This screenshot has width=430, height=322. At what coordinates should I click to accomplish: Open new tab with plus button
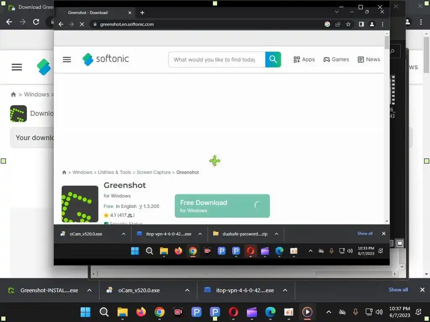point(142,13)
